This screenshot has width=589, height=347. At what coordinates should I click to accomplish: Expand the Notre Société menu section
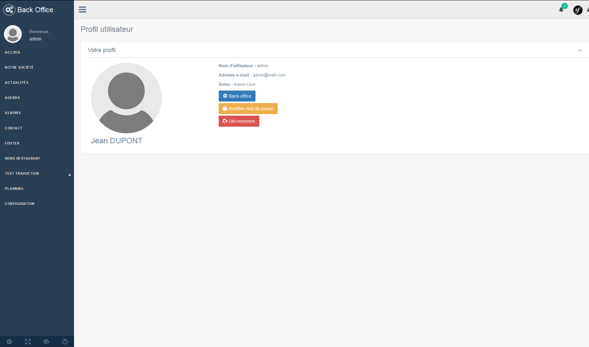pyautogui.click(x=19, y=68)
